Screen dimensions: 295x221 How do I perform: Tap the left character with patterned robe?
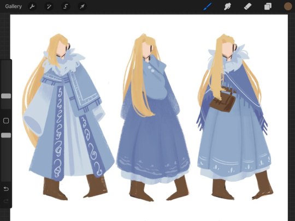click(x=68, y=117)
